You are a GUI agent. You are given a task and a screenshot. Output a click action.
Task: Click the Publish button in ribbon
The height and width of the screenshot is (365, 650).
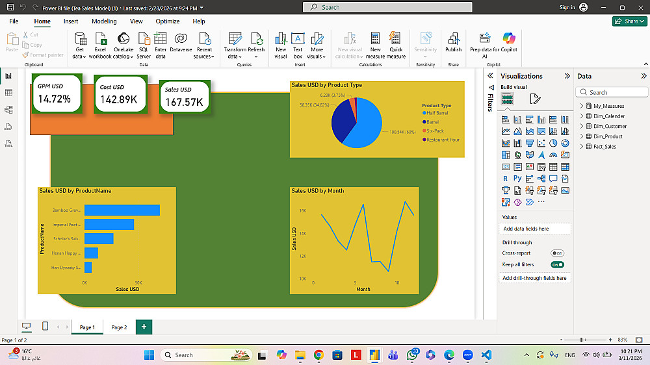(x=453, y=42)
